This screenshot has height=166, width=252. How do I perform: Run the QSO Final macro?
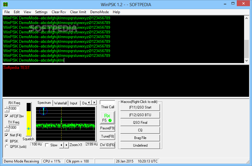coord(140,123)
